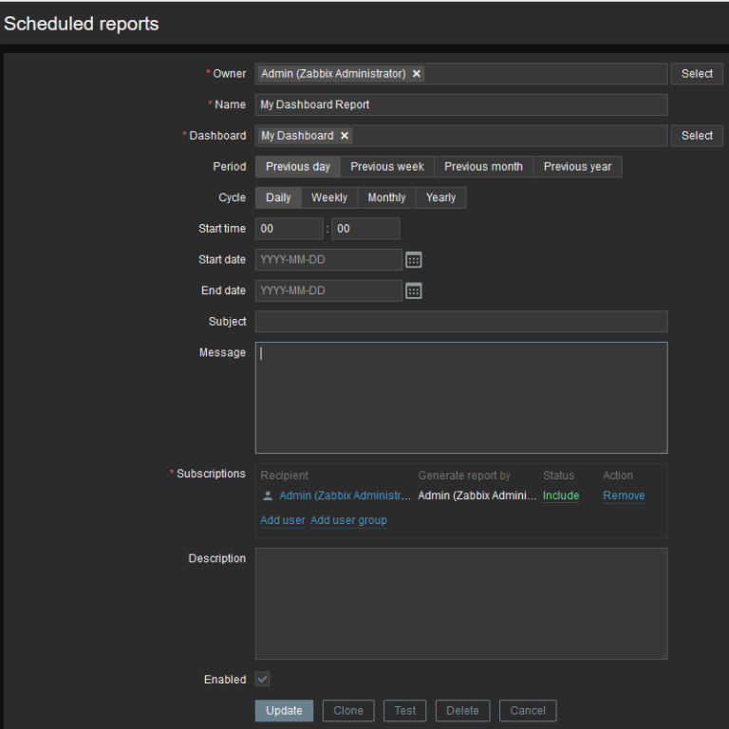This screenshot has height=729, width=729.
Task: Open the Start date calendar picker
Action: coord(414,260)
